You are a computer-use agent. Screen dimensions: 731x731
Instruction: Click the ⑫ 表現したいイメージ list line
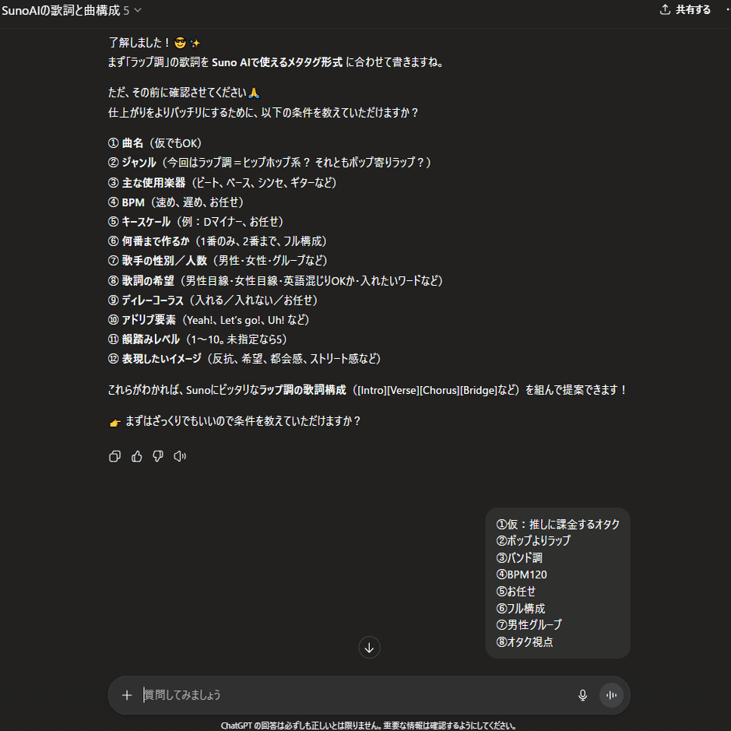click(x=244, y=359)
